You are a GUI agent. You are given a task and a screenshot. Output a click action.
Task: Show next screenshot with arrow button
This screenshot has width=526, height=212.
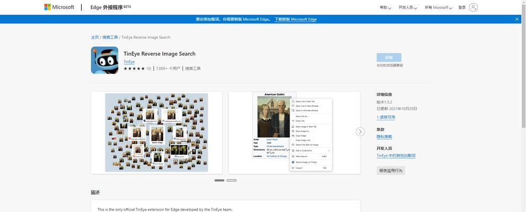click(x=360, y=132)
